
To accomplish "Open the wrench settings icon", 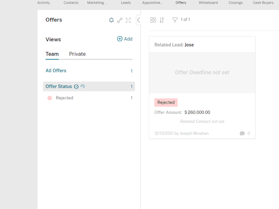I will [x=120, y=20].
